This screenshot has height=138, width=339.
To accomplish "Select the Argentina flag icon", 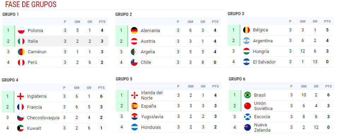I will pyautogui.click(x=246, y=41).
